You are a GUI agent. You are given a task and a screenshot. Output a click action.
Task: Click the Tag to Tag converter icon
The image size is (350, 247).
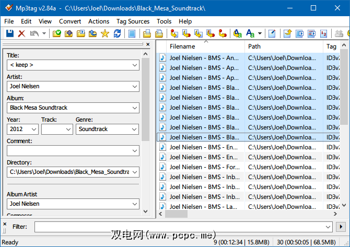[223, 34]
